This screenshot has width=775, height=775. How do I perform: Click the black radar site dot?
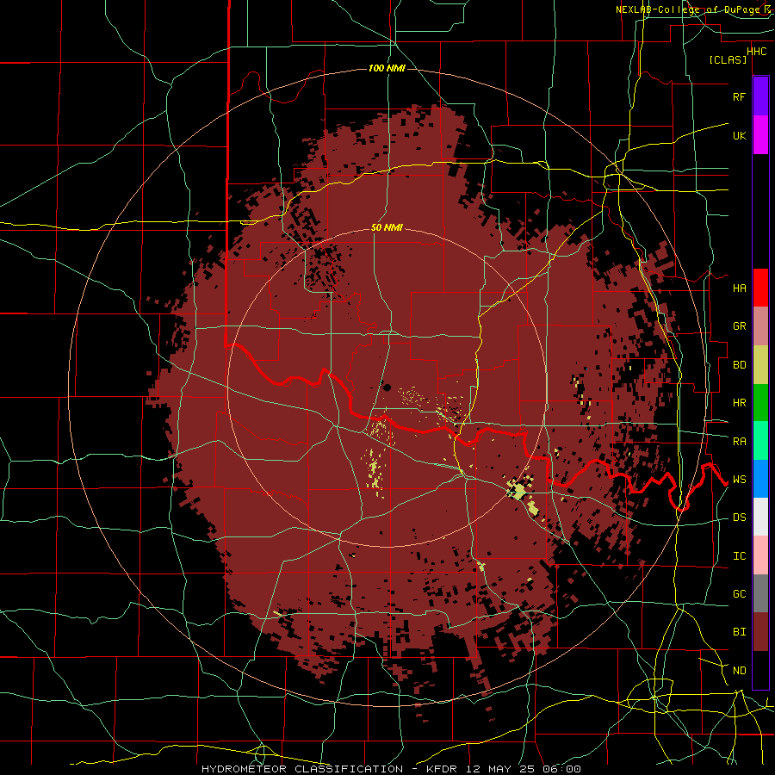[x=387, y=387]
